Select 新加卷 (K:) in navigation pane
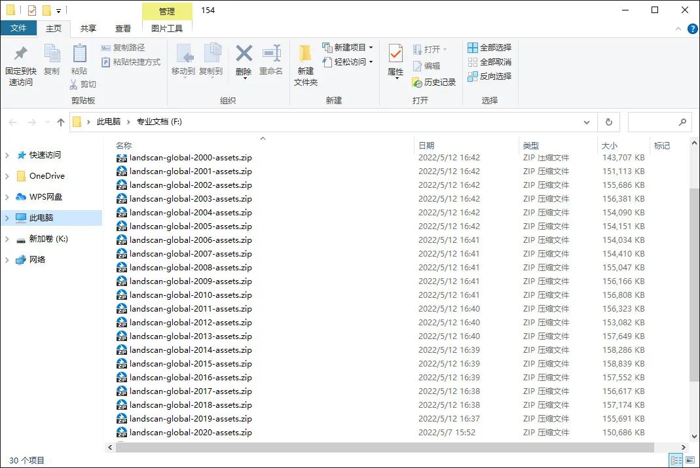Image resolution: width=700 pixels, height=468 pixels. click(x=48, y=239)
